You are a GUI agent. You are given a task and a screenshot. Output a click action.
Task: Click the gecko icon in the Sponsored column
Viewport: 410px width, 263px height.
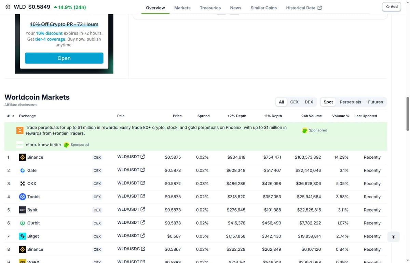click(305, 130)
